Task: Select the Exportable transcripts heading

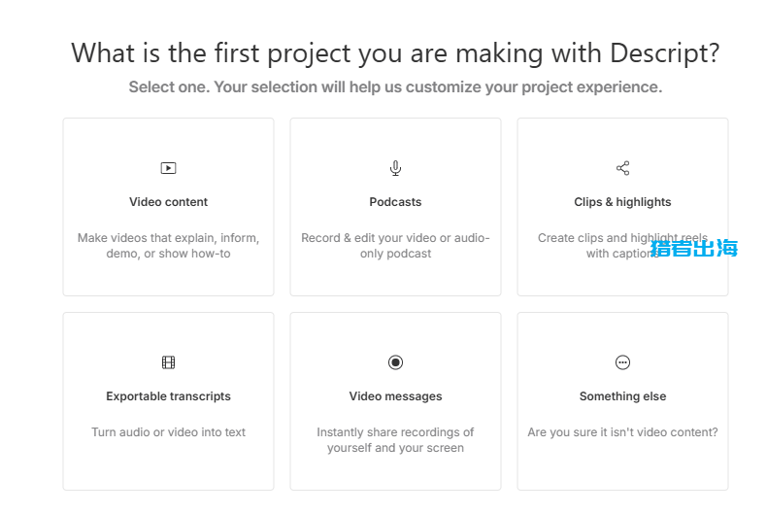Action: (x=168, y=396)
